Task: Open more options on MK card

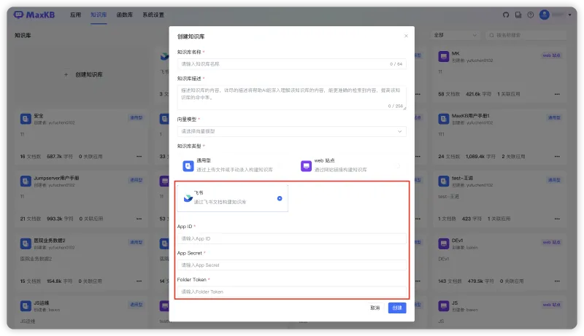Action: (x=557, y=94)
